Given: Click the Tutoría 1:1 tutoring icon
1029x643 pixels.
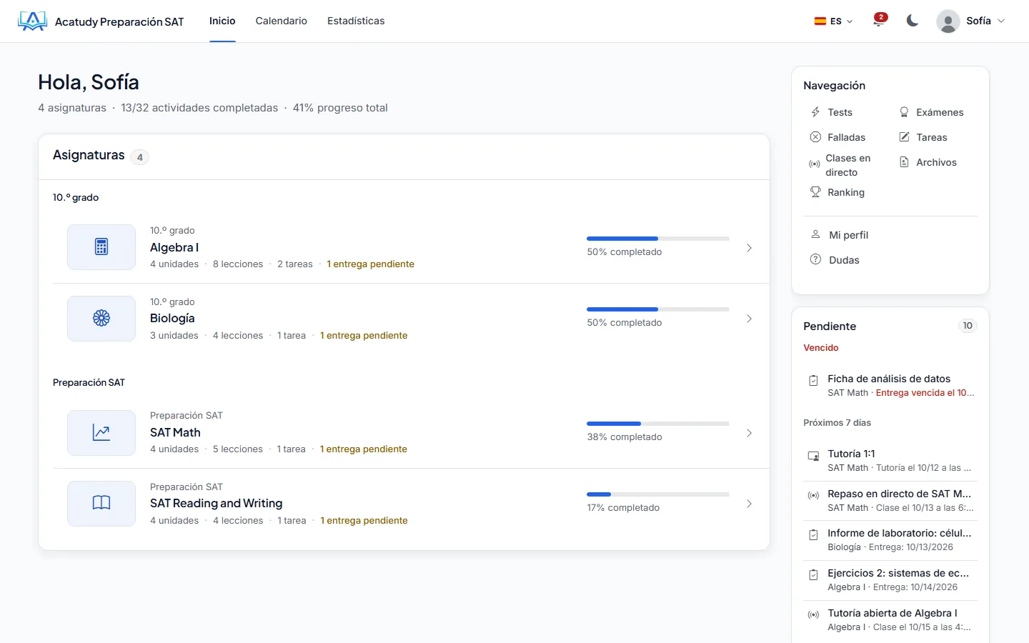Looking at the screenshot, I should (813, 456).
